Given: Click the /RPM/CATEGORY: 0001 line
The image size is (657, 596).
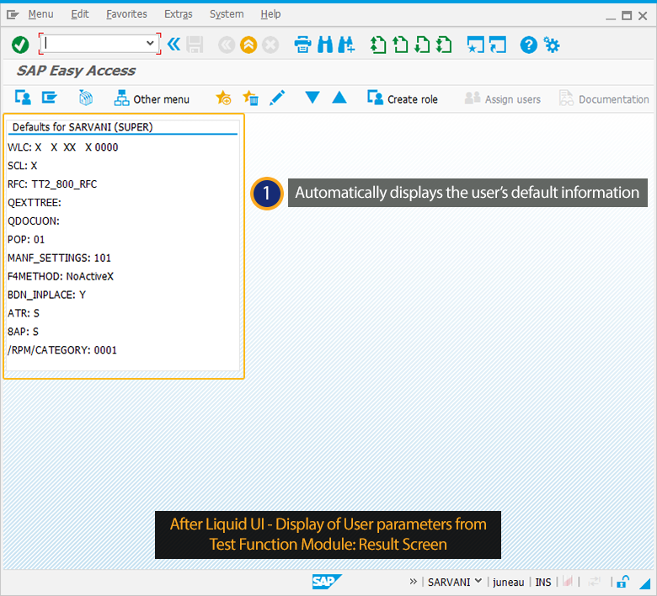Looking at the screenshot, I should click(62, 350).
